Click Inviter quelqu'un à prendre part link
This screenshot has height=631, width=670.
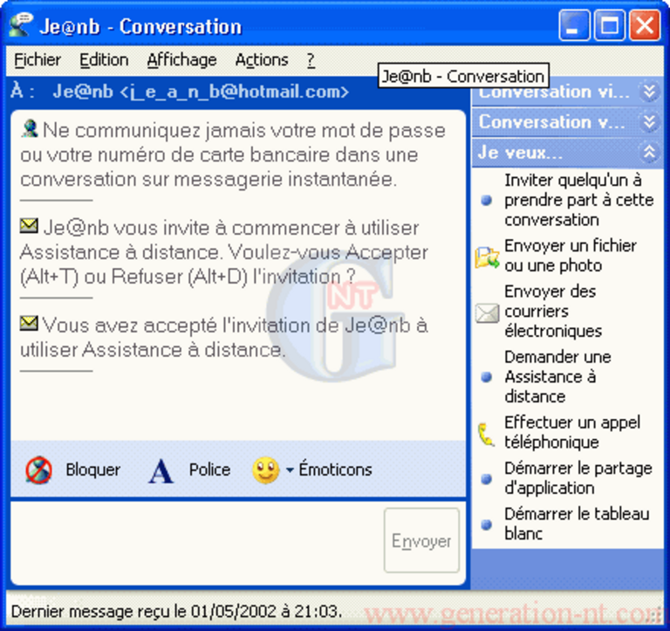[x=579, y=200]
